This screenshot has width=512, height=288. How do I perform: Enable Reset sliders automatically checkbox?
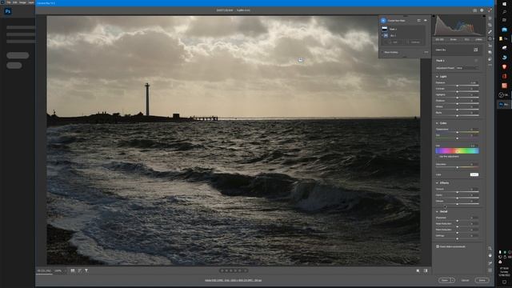[438, 246]
